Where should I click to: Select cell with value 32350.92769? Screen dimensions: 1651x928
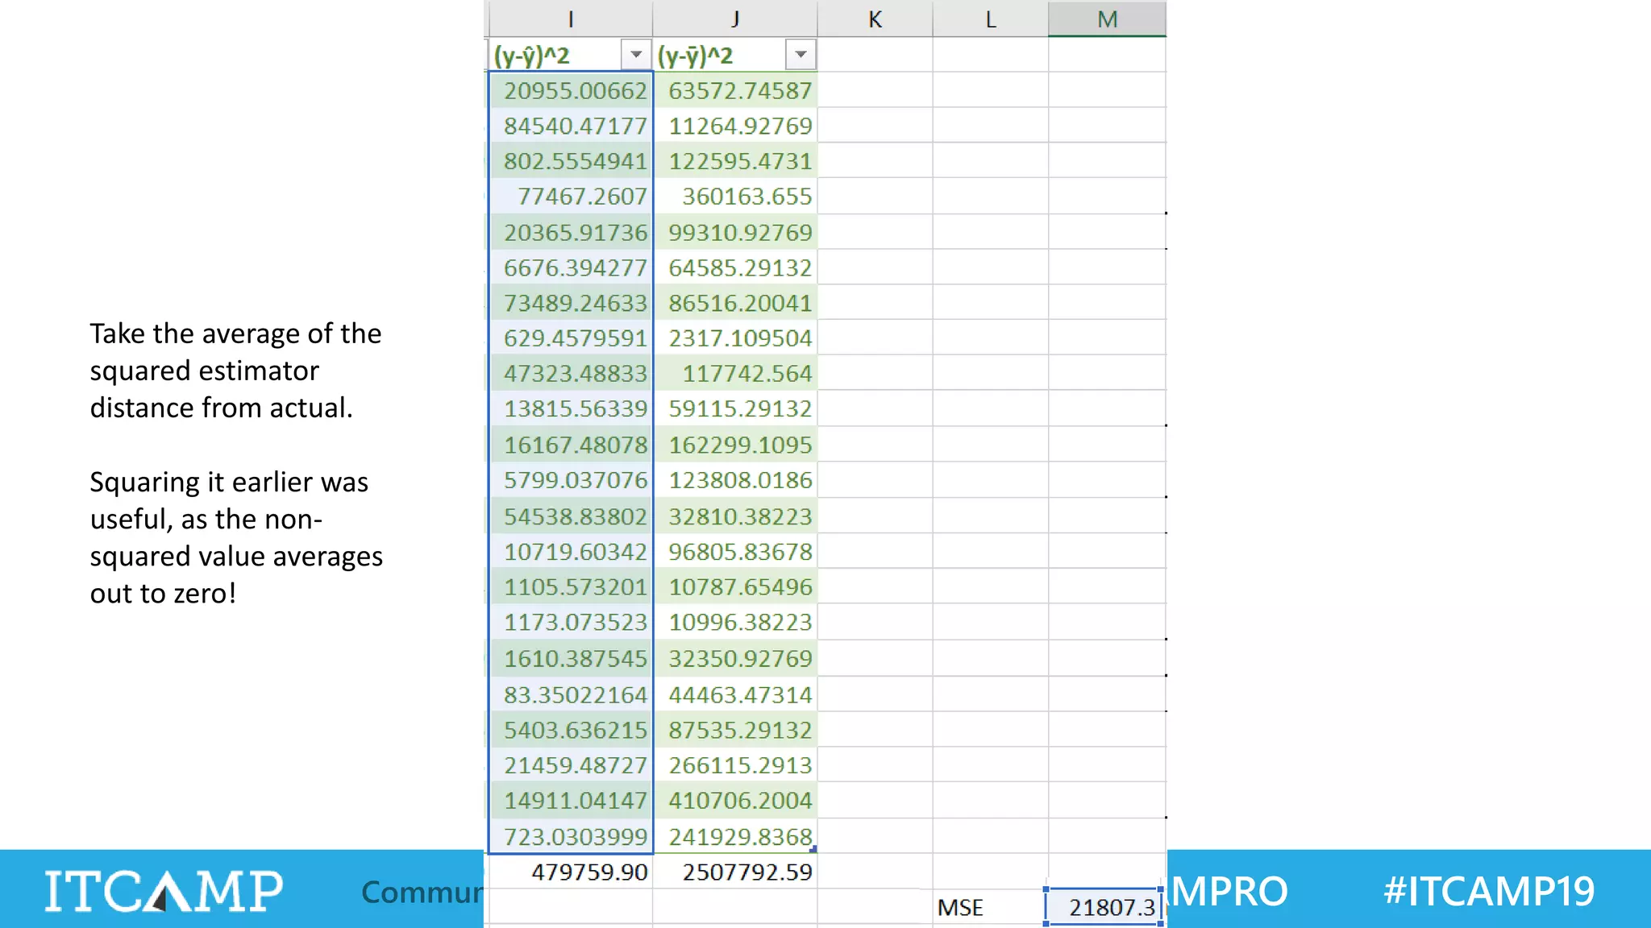pos(735,659)
